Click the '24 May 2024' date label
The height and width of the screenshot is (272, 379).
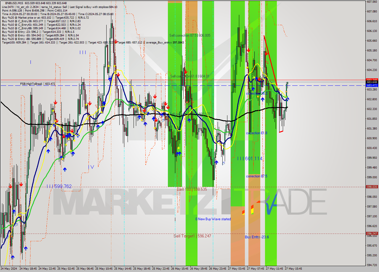pyautogui.click(x=9, y=269)
